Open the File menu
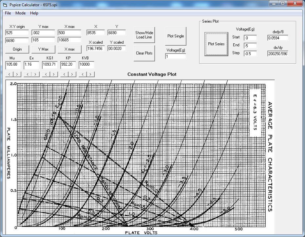This screenshot has width=305, height=237. tap(8, 13)
